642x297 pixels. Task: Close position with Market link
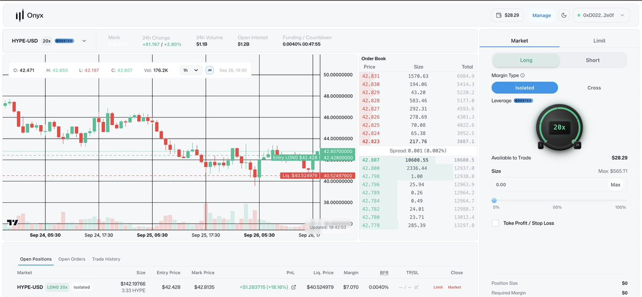point(455,287)
